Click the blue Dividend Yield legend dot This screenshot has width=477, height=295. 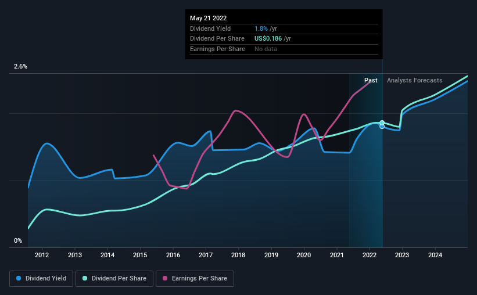click(x=19, y=278)
